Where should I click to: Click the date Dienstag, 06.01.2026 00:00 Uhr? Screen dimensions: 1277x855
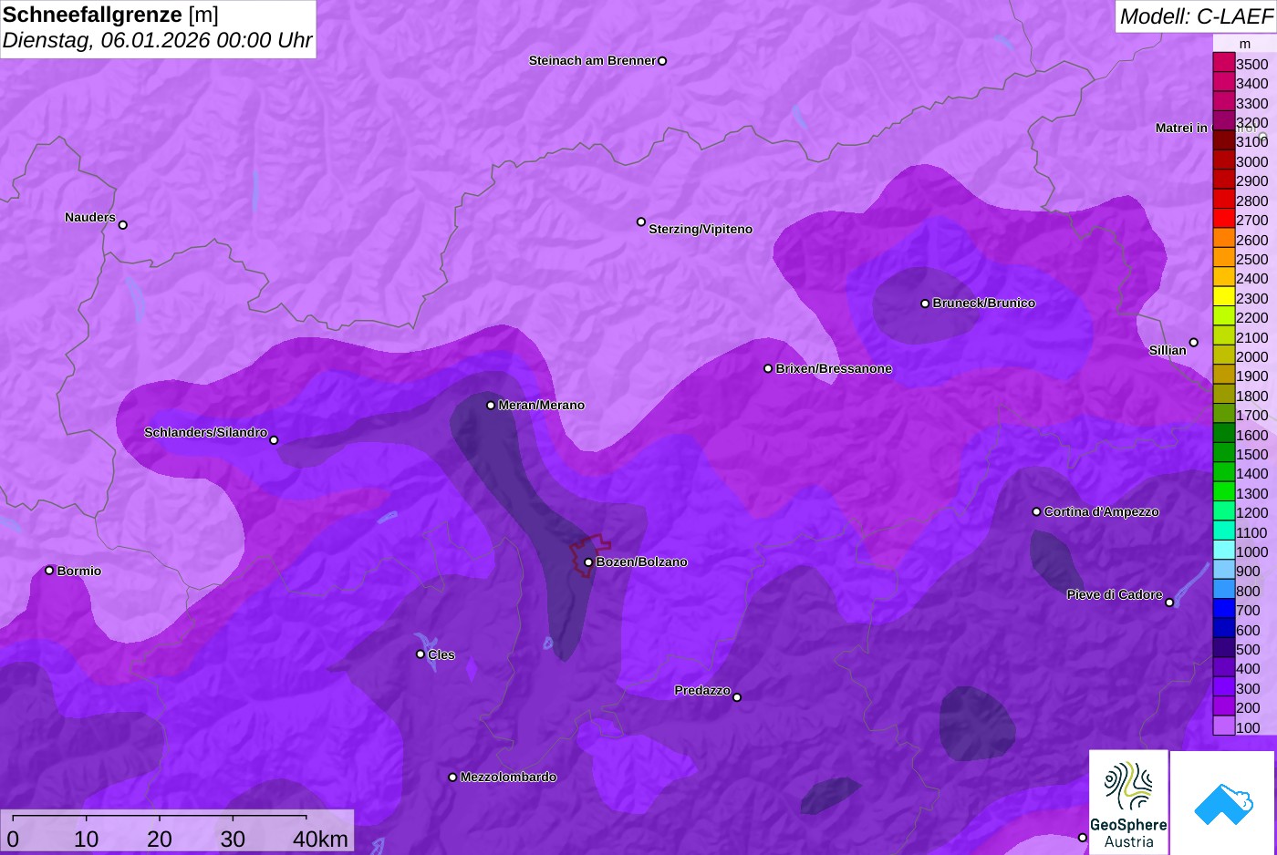(x=157, y=40)
